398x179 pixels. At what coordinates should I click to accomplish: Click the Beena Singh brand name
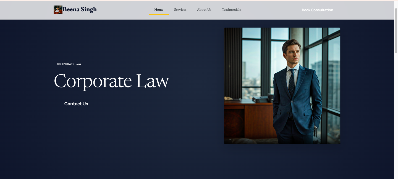coord(80,10)
